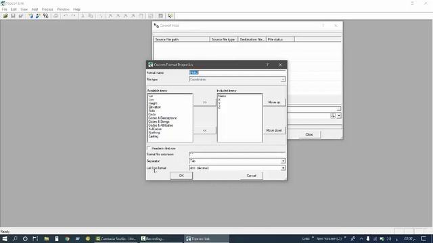Select Height in Available items
433x243 pixels.
point(153,103)
